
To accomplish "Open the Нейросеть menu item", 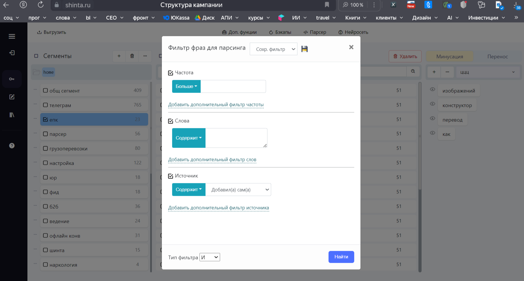I will [x=353, y=32].
